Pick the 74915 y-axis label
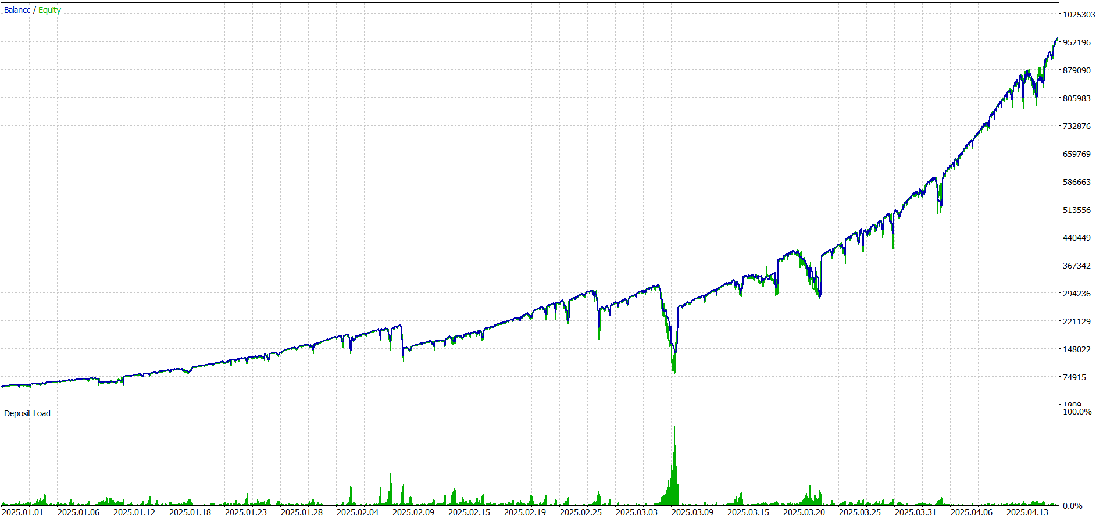This screenshot has width=1096, height=518. 1074,377
